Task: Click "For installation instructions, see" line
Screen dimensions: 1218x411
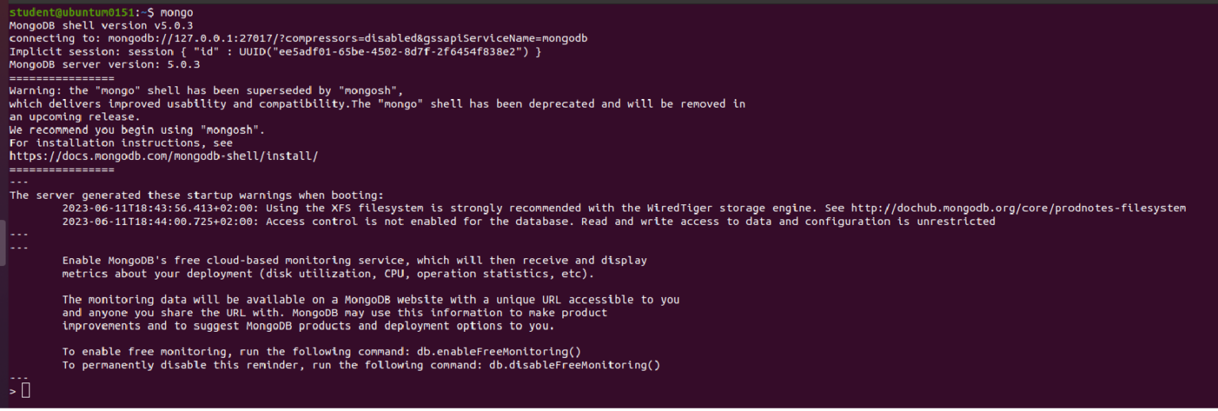Action: pyautogui.click(x=121, y=143)
